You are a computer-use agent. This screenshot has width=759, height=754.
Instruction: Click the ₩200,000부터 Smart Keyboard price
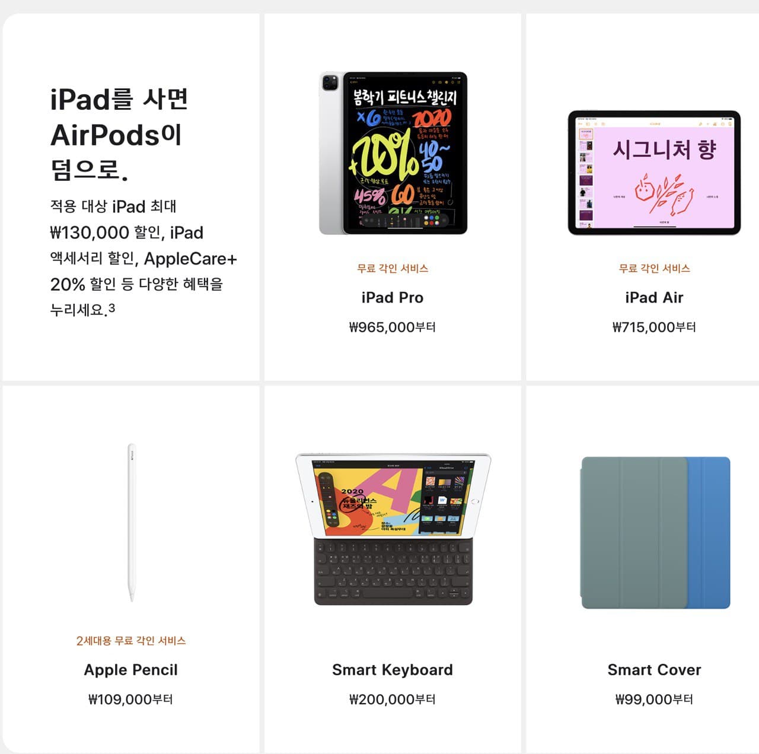pos(393,699)
